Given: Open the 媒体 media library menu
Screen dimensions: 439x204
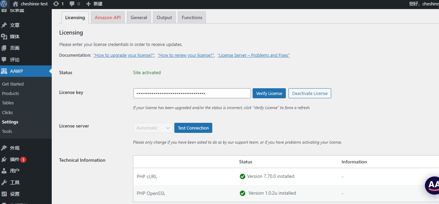Looking at the screenshot, I should click(15, 37).
